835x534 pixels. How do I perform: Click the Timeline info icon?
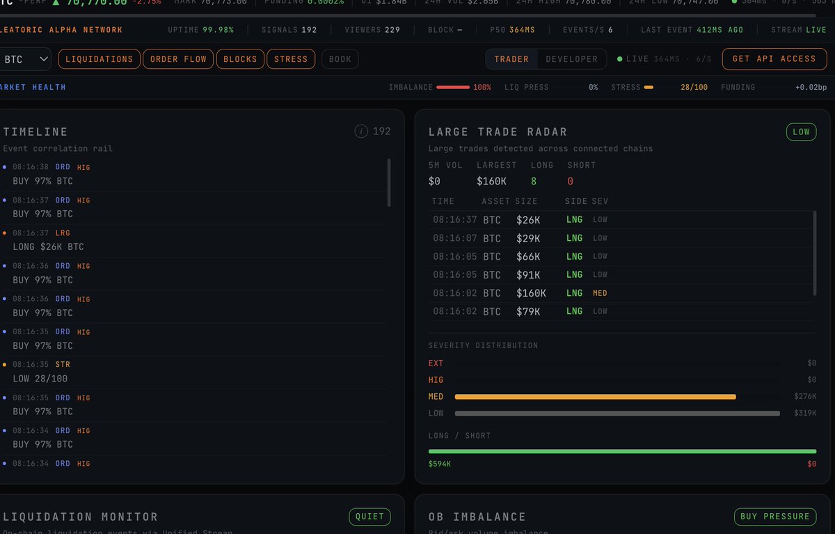pyautogui.click(x=361, y=131)
